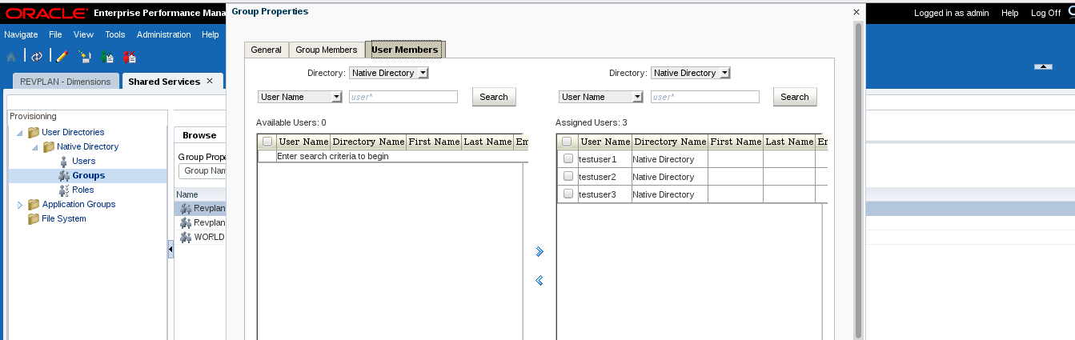Open Directory dropdown above Assigned Users
This screenshot has height=340, width=1075.
pos(690,73)
